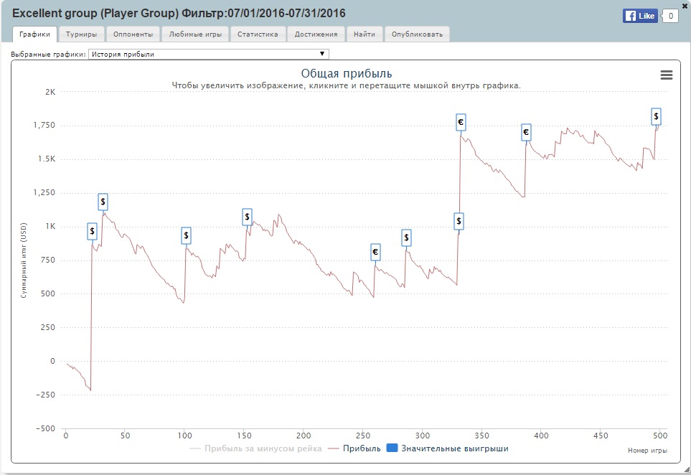Toggle the Прибыль legend series
This screenshot has width=691, height=475.
pyautogui.click(x=354, y=448)
